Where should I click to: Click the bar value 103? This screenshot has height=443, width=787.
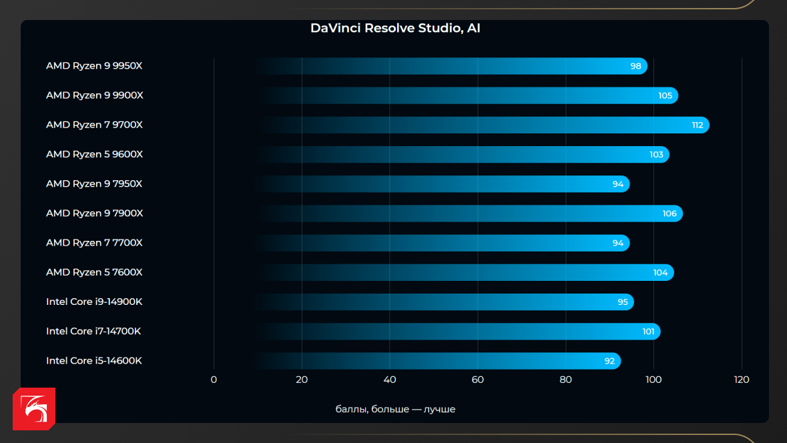click(x=657, y=155)
